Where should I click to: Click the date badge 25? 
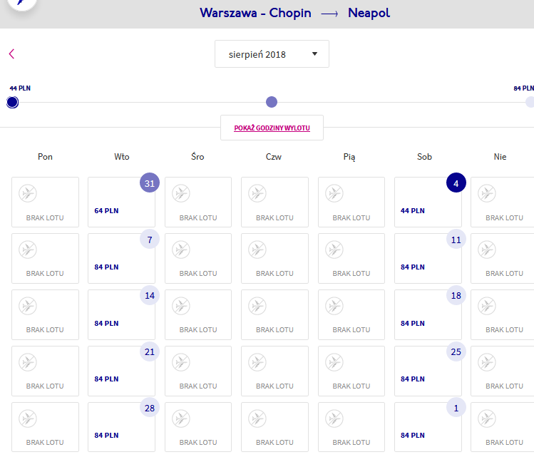pos(456,351)
